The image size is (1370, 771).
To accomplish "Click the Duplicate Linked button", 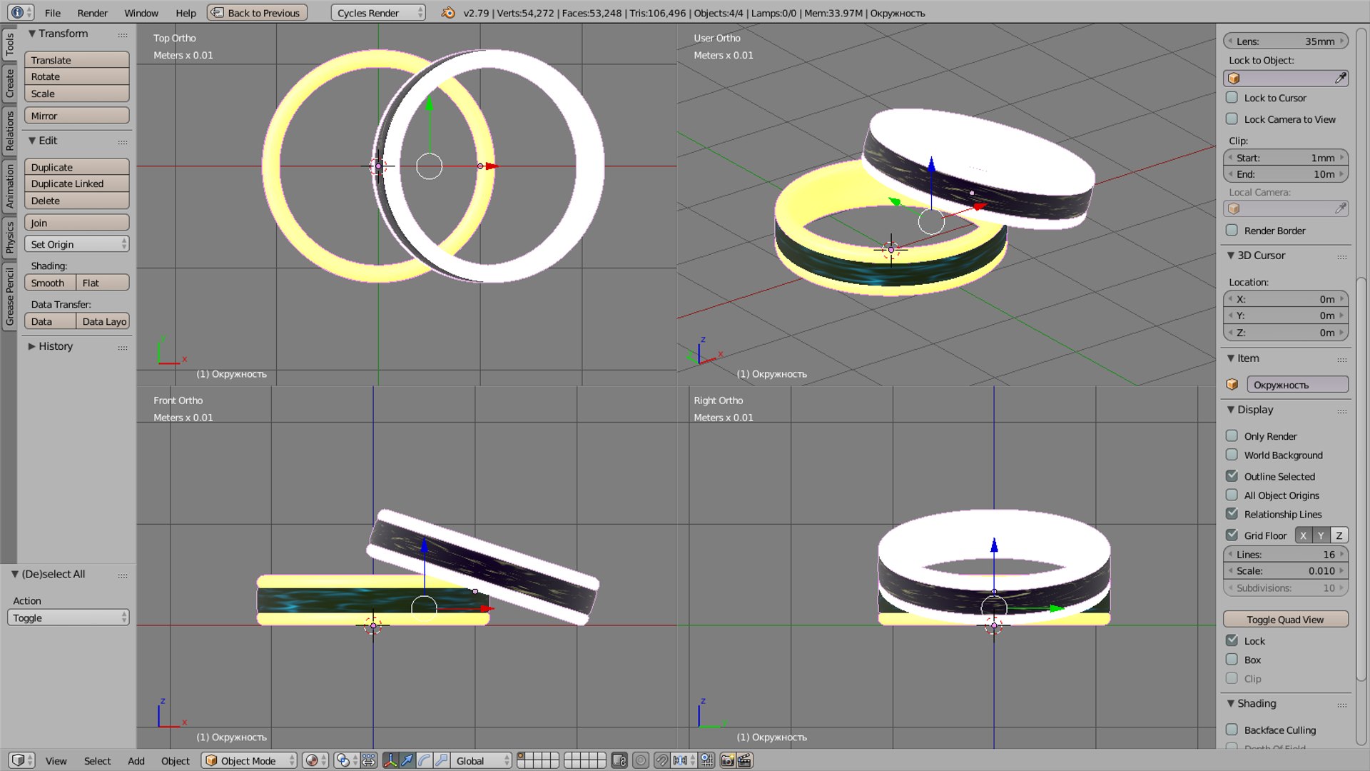I will pyautogui.click(x=77, y=183).
